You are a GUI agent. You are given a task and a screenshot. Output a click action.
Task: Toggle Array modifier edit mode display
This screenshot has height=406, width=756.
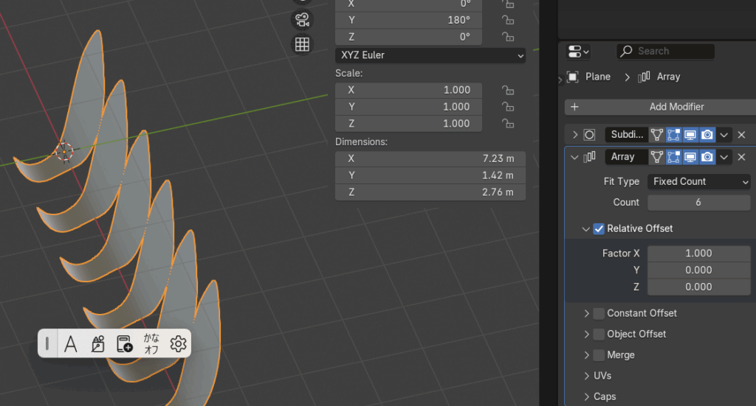coord(673,157)
